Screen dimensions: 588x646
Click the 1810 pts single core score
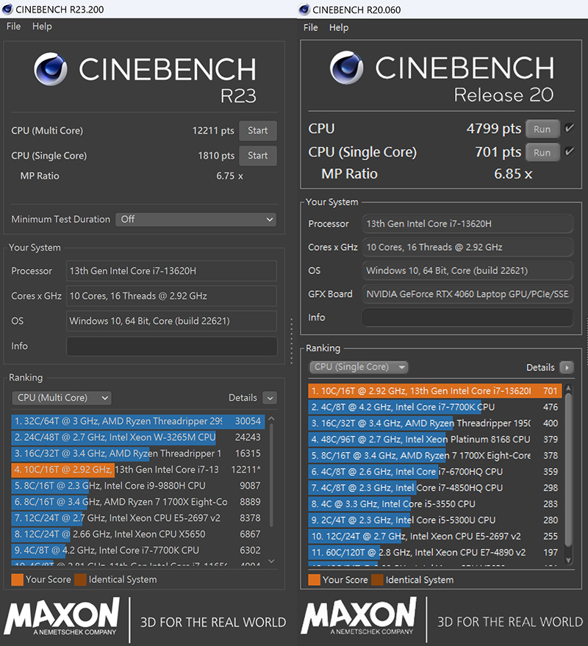coord(216,156)
